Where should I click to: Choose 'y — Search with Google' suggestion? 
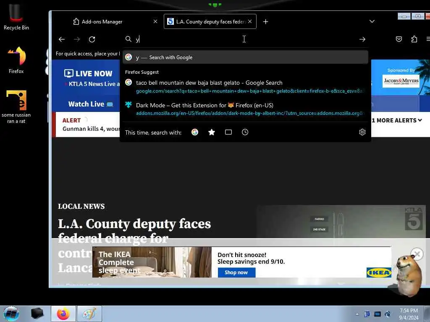(x=245, y=57)
